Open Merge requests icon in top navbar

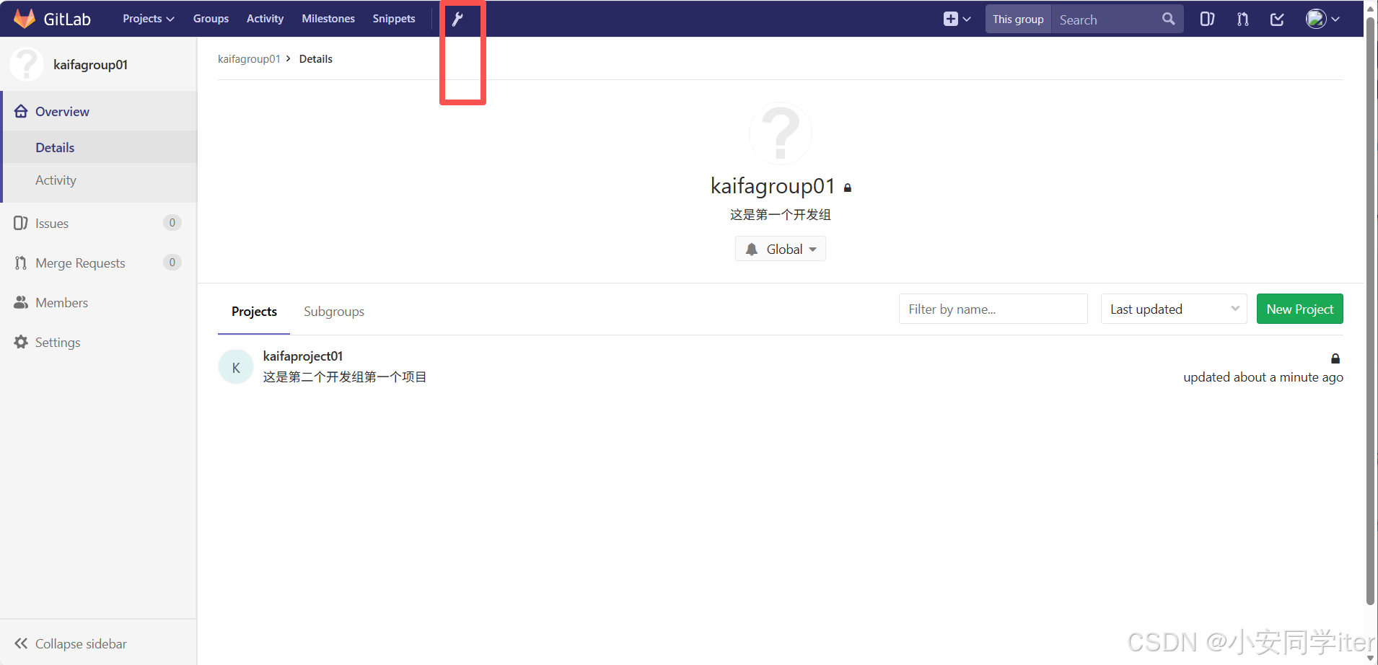[1242, 19]
